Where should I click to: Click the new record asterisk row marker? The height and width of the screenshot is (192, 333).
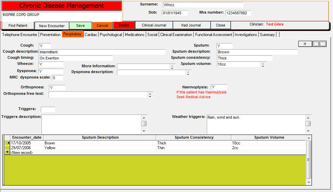point(7,153)
